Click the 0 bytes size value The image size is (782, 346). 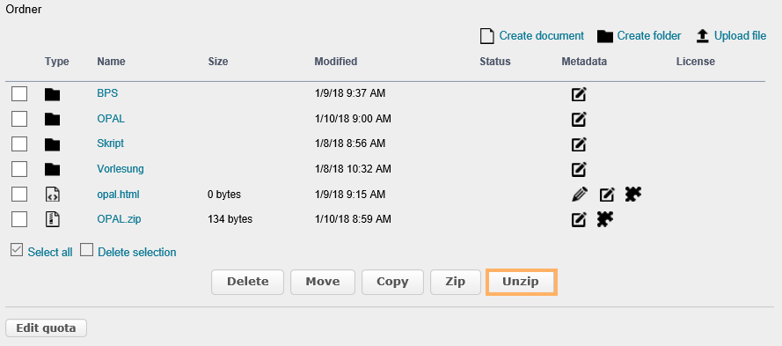[224, 195]
